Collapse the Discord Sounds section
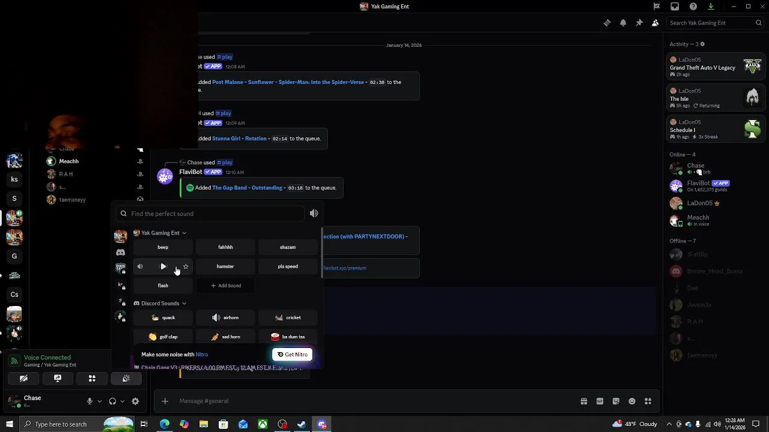Image resolution: width=769 pixels, height=432 pixels. click(160, 304)
